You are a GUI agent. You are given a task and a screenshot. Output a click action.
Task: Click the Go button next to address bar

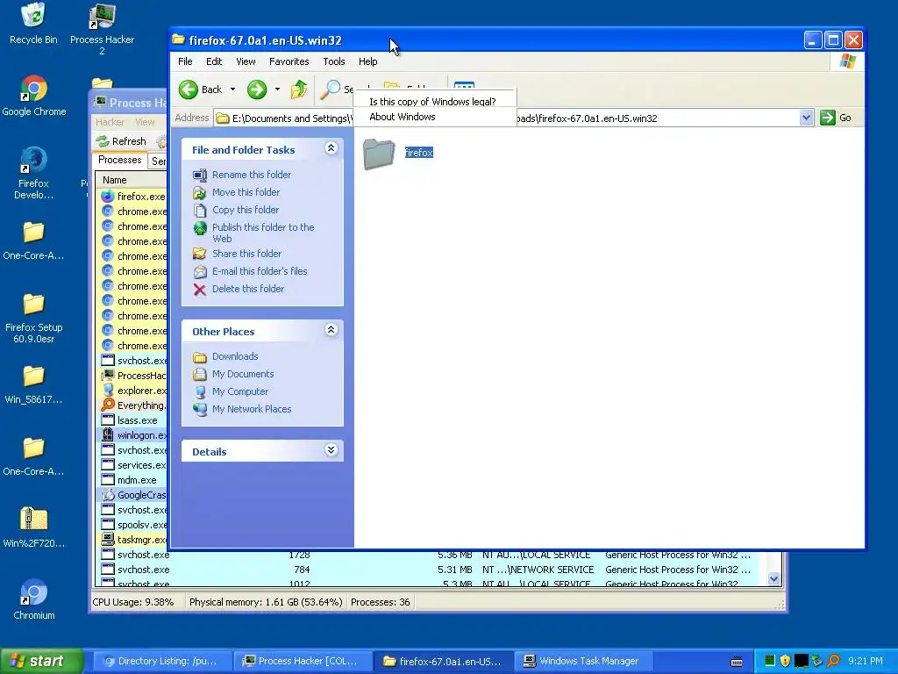836,118
